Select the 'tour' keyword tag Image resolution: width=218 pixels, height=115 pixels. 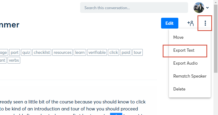coord(137,53)
